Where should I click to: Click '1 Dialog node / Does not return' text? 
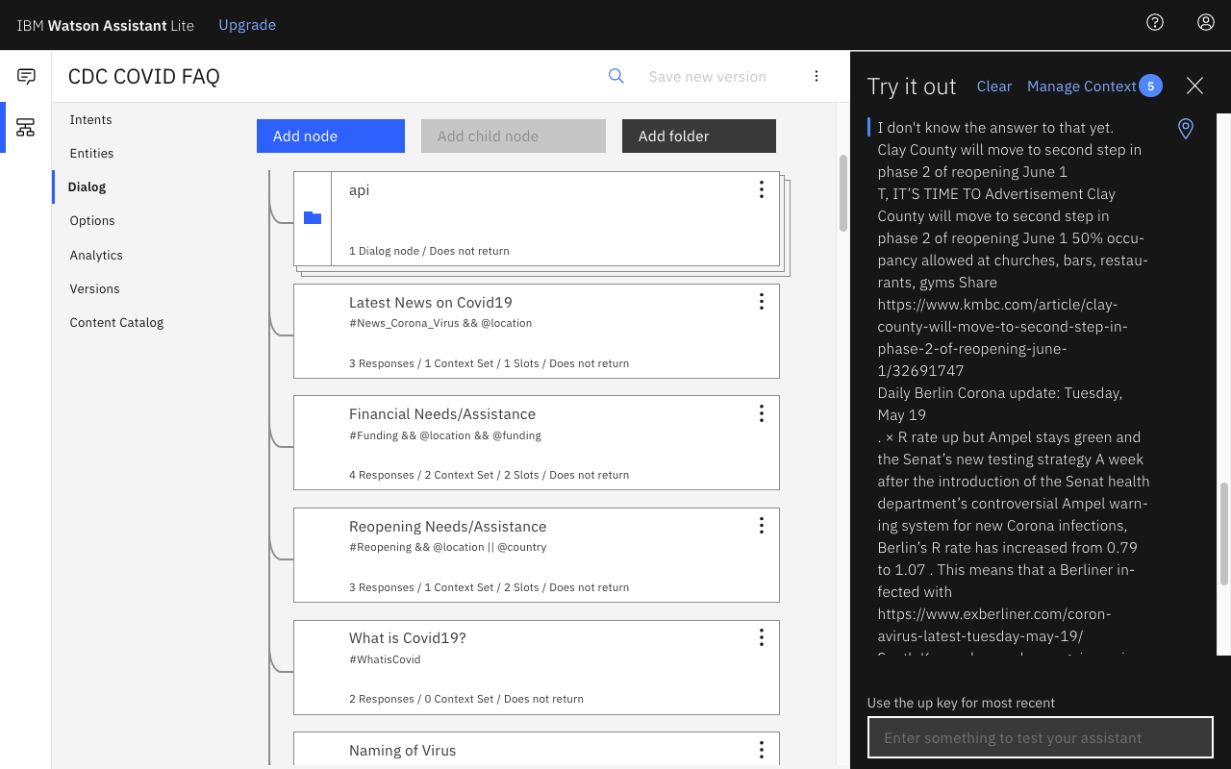point(429,251)
